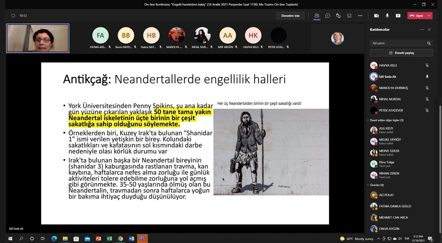This screenshot has width=442, height=243.
Task: Open the meeting chat icon
Action: [x=327, y=15]
